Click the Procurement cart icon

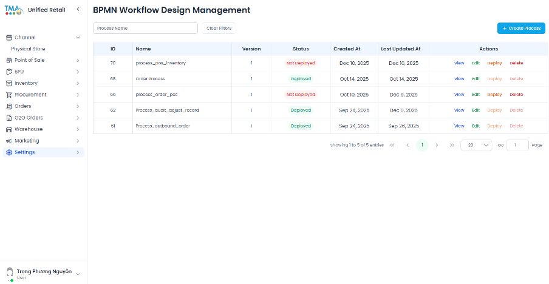pos(9,95)
